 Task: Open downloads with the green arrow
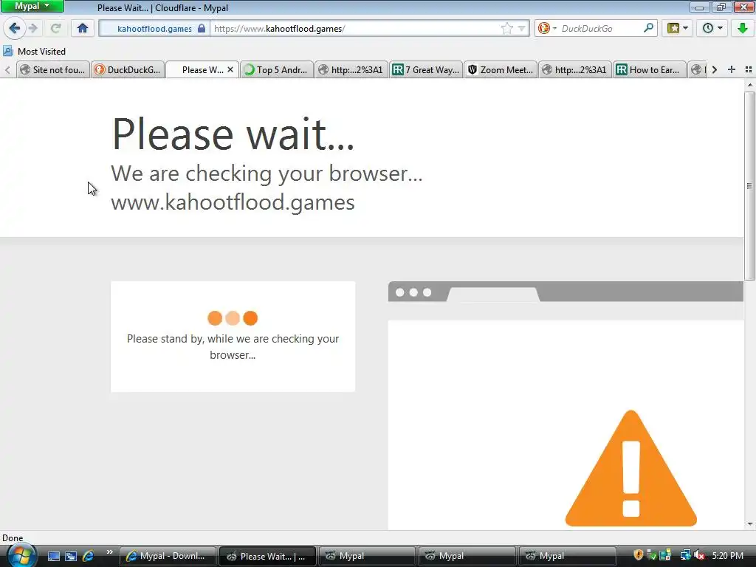(x=743, y=29)
